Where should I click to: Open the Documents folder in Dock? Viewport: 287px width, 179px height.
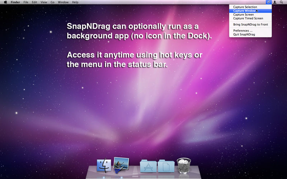[166, 166]
